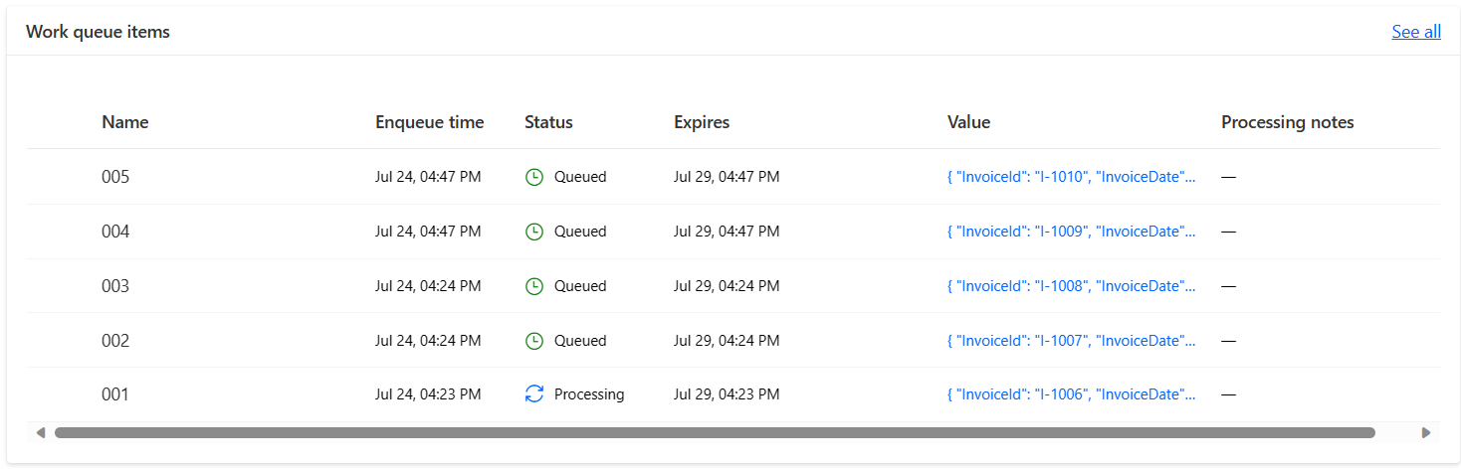Click the right arrow of horizontal scrollbar

pyautogui.click(x=1425, y=432)
